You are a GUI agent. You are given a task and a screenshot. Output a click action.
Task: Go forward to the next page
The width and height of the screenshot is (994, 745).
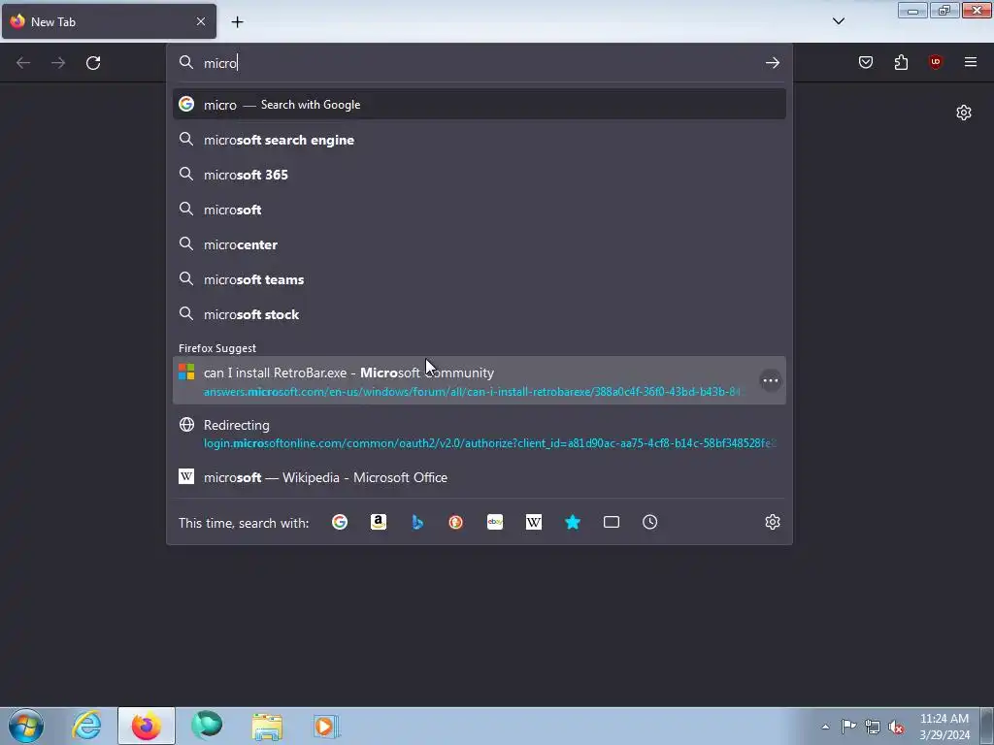pos(58,63)
